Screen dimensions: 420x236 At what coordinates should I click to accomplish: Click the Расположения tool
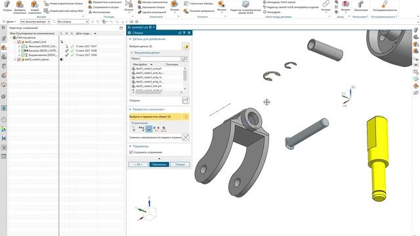tap(99, 12)
